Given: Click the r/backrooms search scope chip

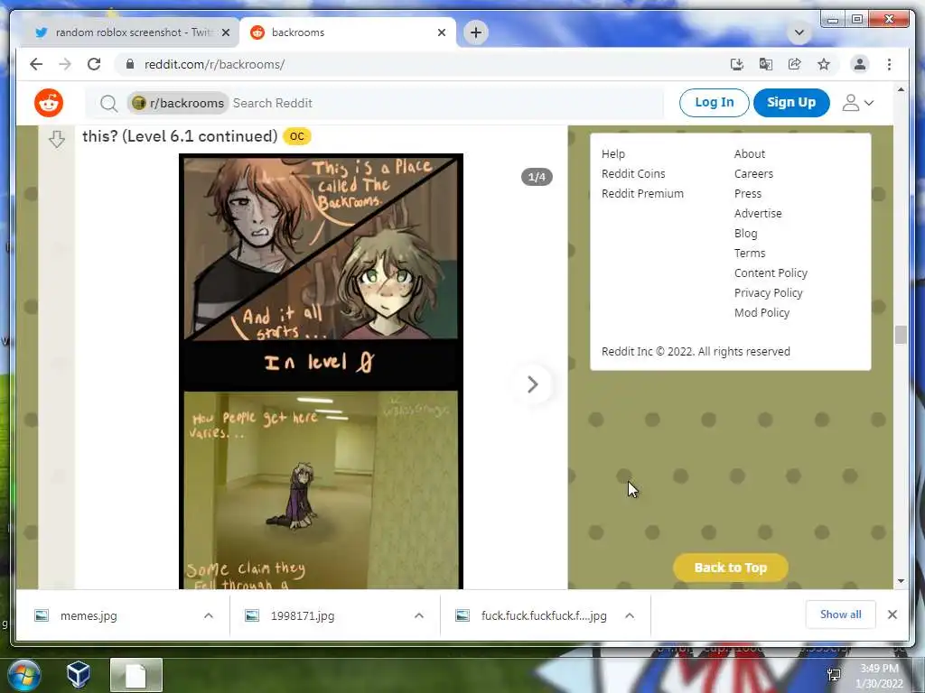Looking at the screenshot, I should pyautogui.click(x=178, y=103).
